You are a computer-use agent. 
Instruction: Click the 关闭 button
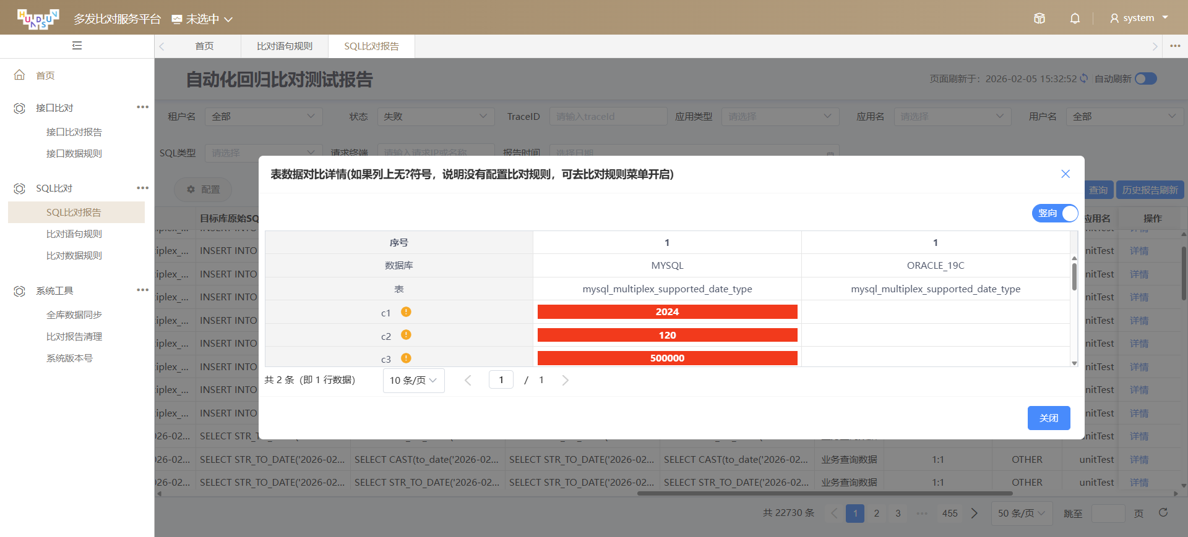pyautogui.click(x=1049, y=418)
